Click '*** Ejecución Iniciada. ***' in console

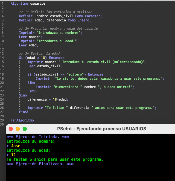pos(38,137)
